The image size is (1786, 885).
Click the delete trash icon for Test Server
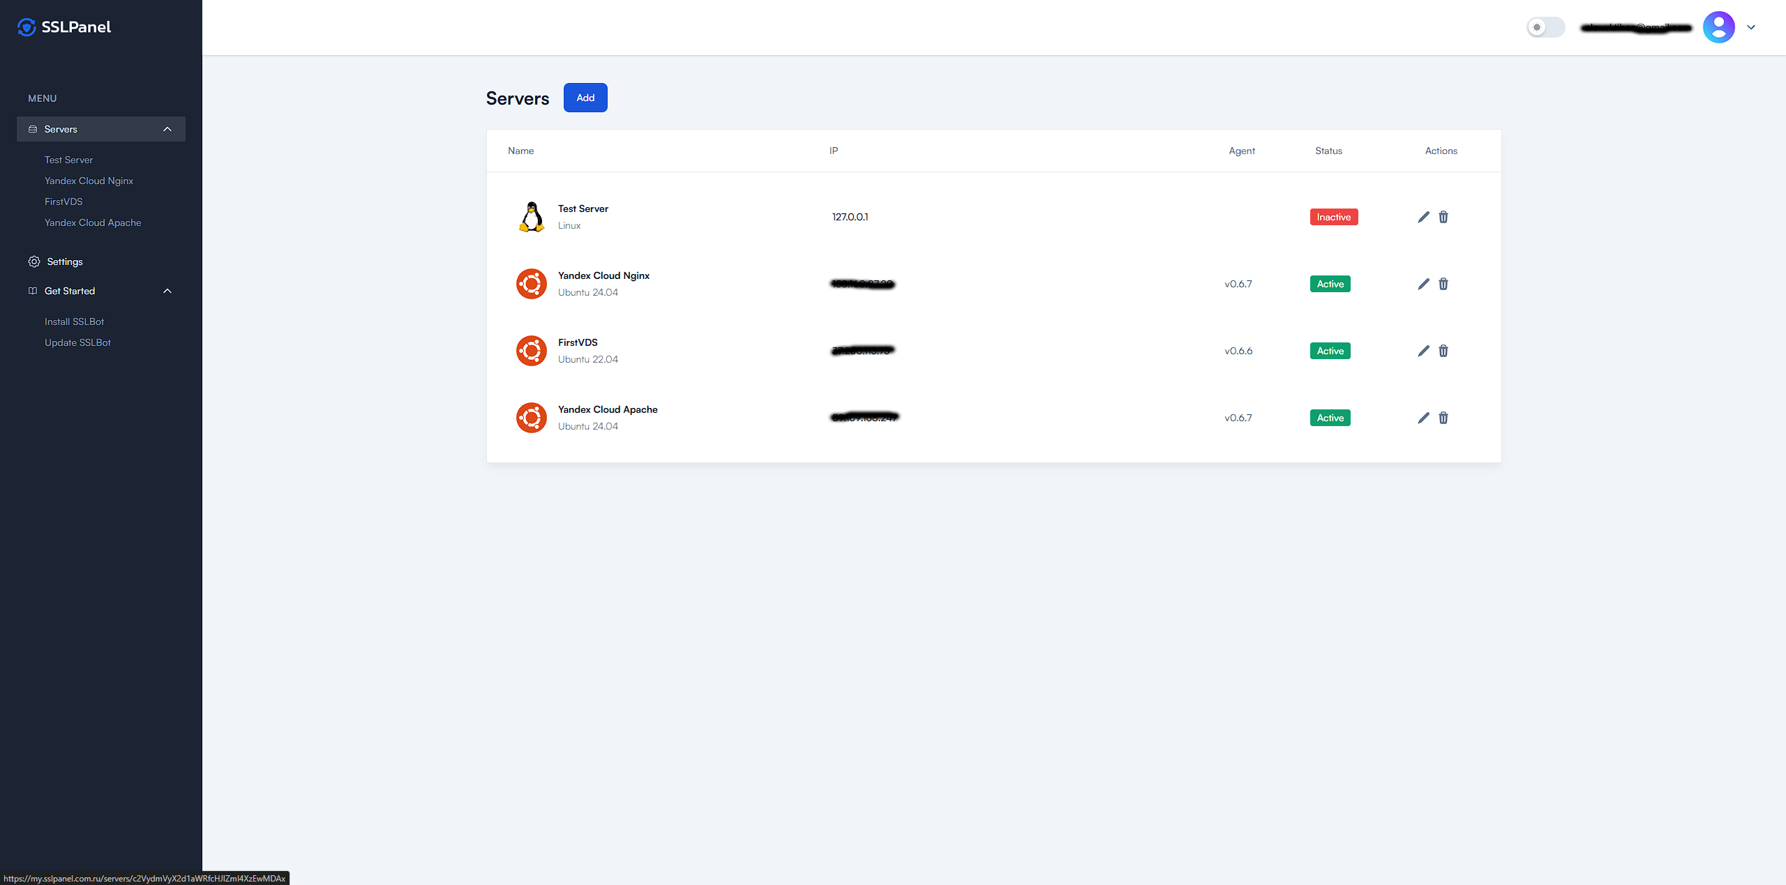[x=1443, y=217]
